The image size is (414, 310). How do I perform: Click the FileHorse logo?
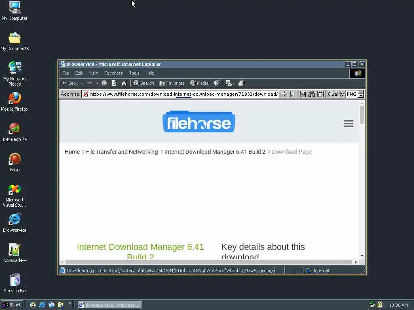pyautogui.click(x=199, y=122)
